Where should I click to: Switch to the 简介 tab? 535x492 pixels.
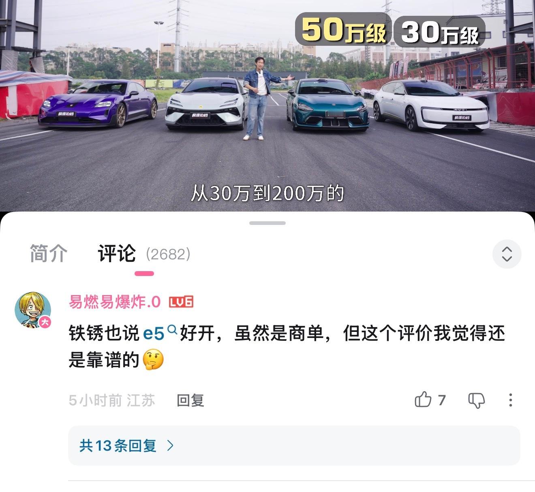click(x=49, y=254)
